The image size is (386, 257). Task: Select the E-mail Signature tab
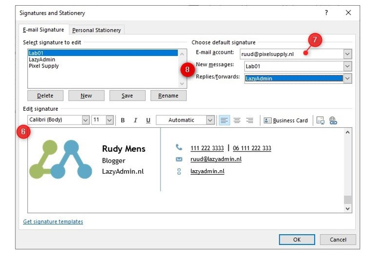coord(43,30)
